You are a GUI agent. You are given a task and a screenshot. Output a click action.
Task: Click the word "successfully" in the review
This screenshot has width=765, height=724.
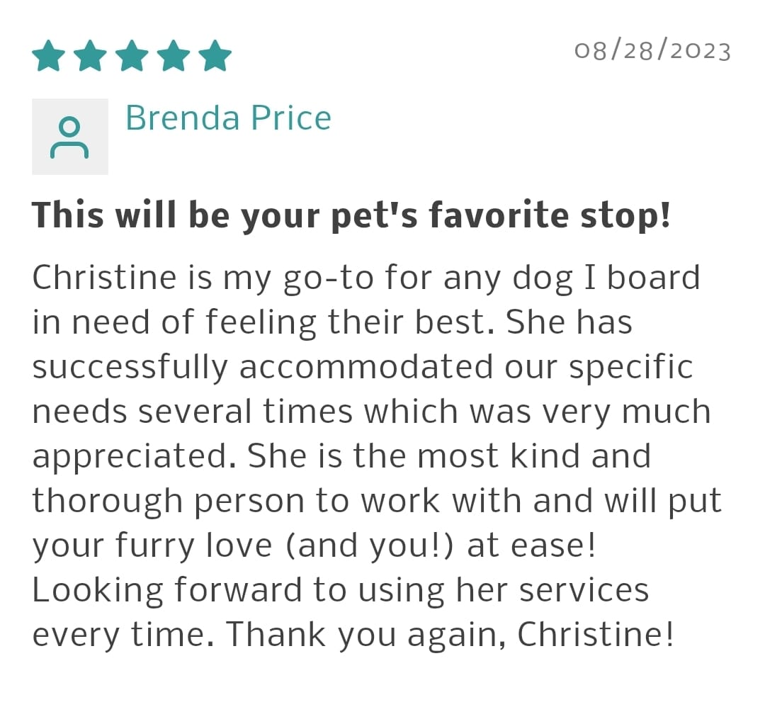(130, 367)
